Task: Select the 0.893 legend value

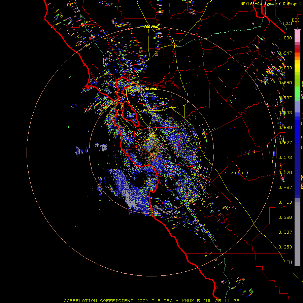Action: pos(285,68)
